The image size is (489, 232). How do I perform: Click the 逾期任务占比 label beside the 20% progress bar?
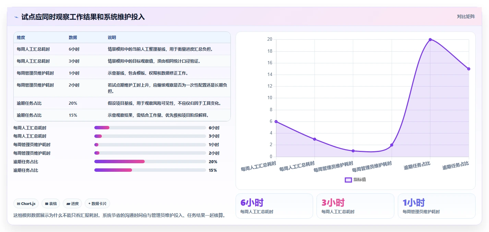pos(26,162)
